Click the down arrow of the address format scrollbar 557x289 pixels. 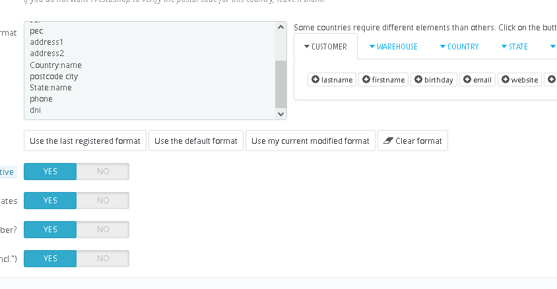pos(280,114)
